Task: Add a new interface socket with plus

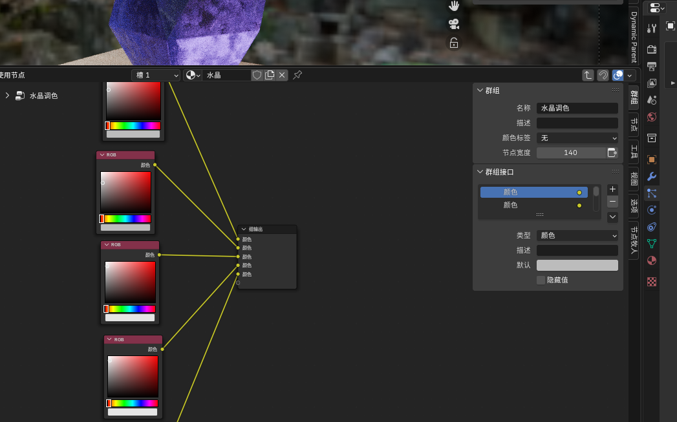Action: pyautogui.click(x=612, y=189)
